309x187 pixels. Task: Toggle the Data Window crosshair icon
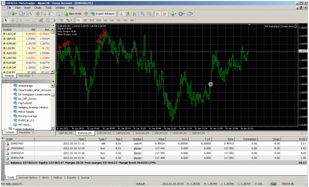[38, 14]
